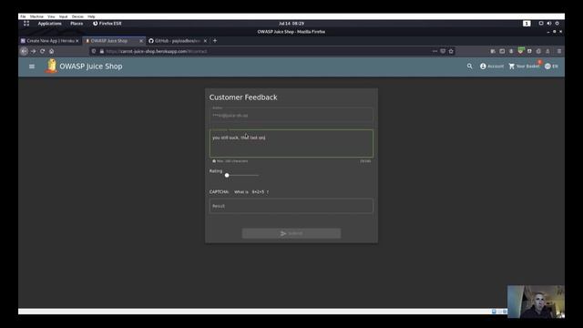Open Your Basket
Image resolution: width=583 pixels, height=328 pixels.
click(525, 67)
